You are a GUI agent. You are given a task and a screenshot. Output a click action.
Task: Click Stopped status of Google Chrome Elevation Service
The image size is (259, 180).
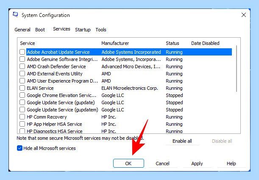point(174,95)
